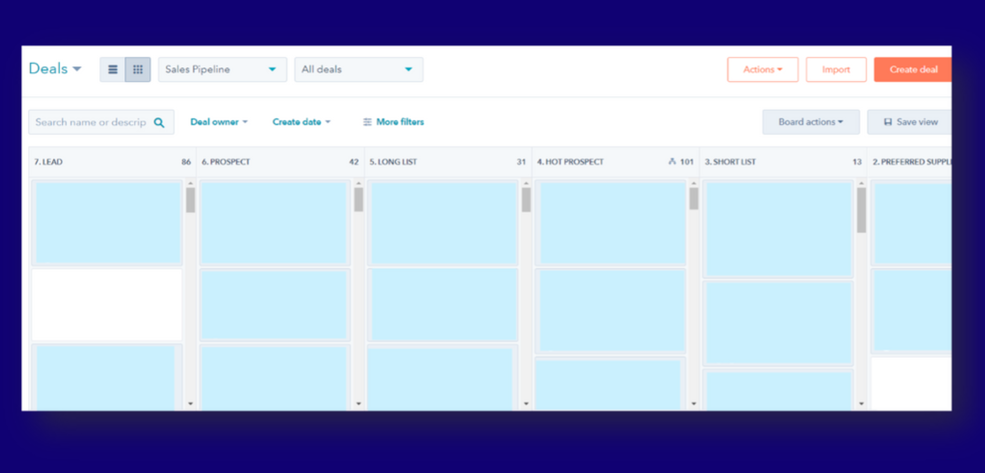Click the LONG LIST column scrollbar thumb
985x473 pixels.
tap(526, 199)
